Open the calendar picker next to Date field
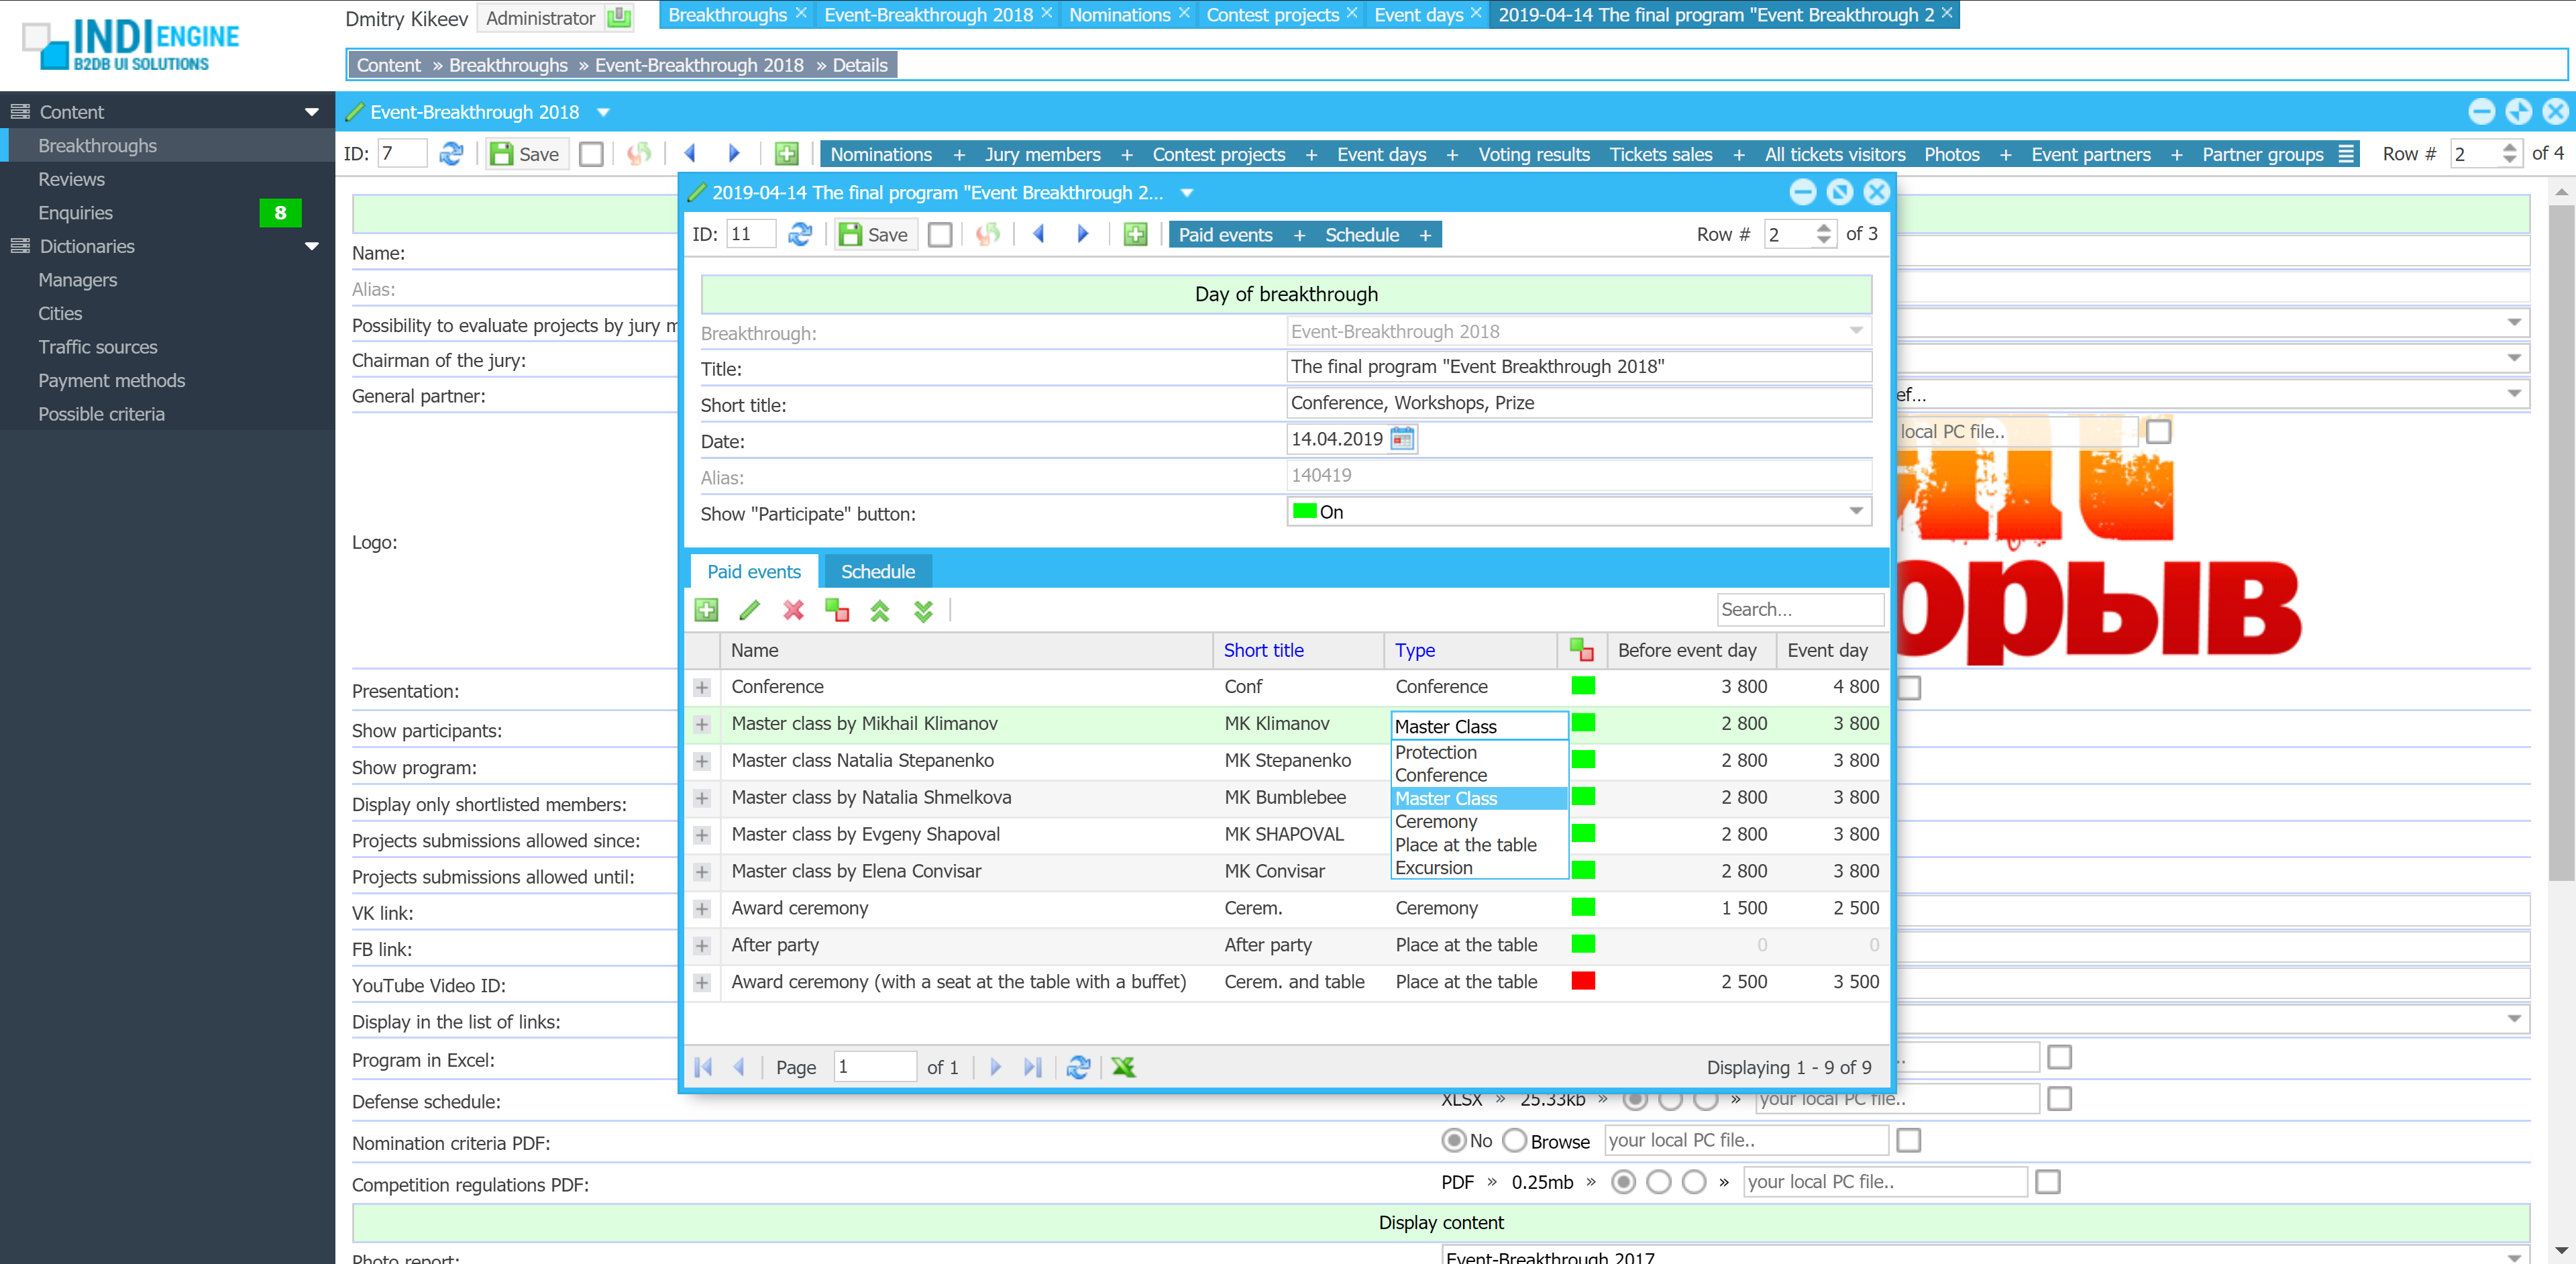 [x=1402, y=439]
